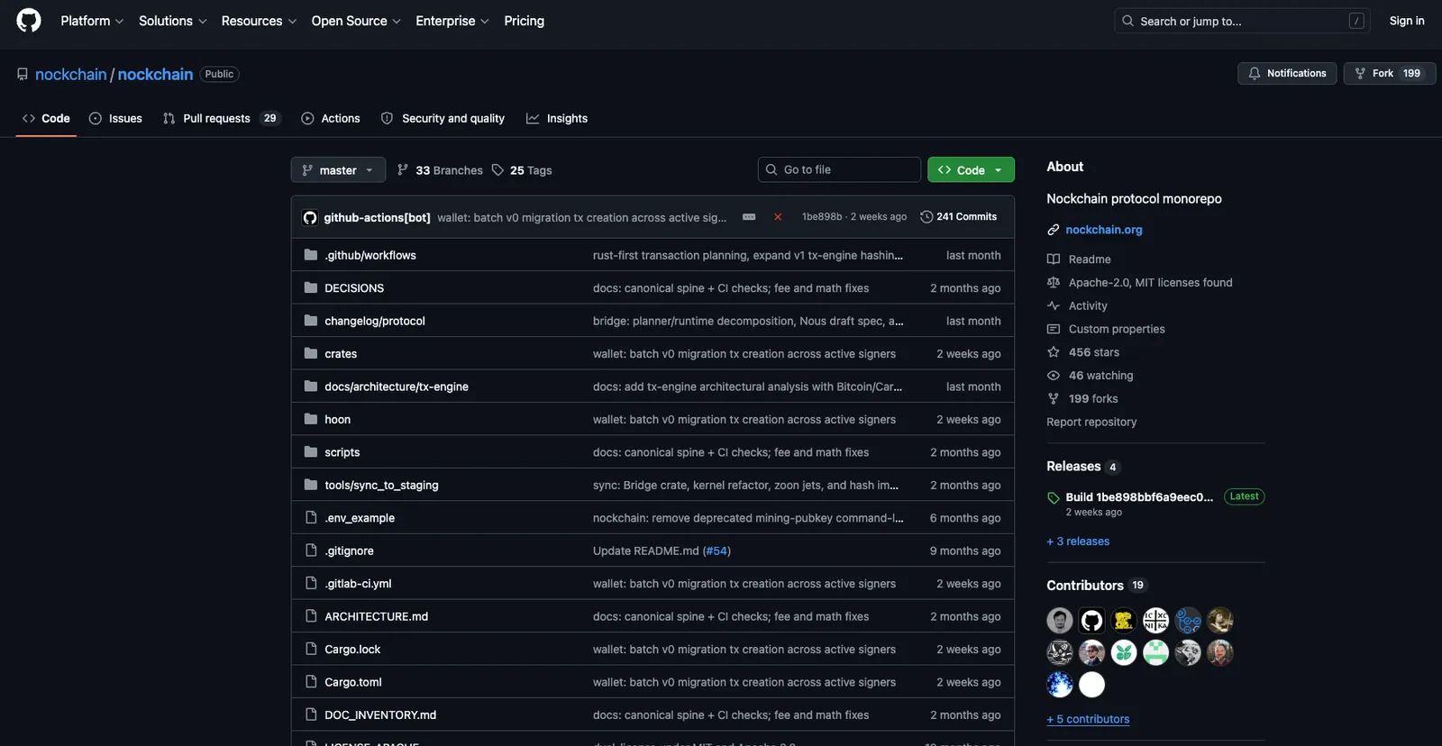Switch to the Issues tab

click(x=116, y=118)
